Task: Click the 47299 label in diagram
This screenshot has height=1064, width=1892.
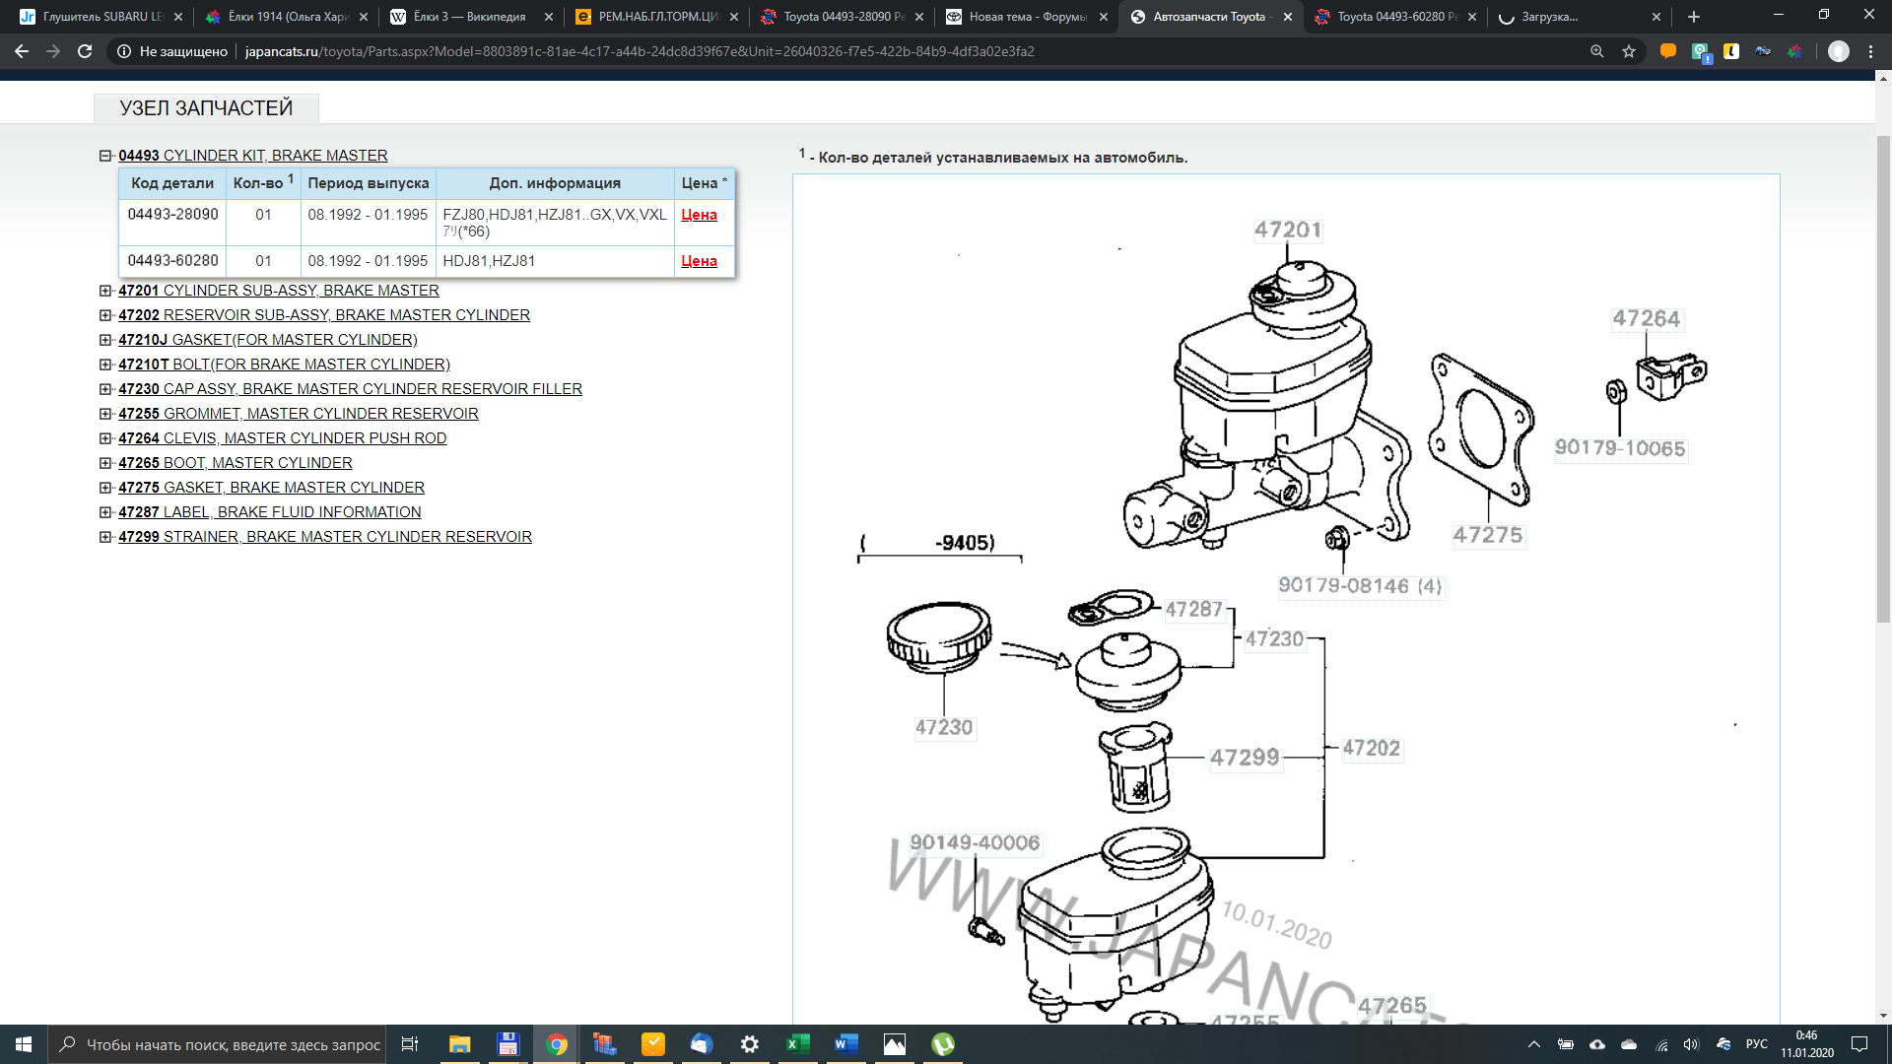Action: [1245, 758]
